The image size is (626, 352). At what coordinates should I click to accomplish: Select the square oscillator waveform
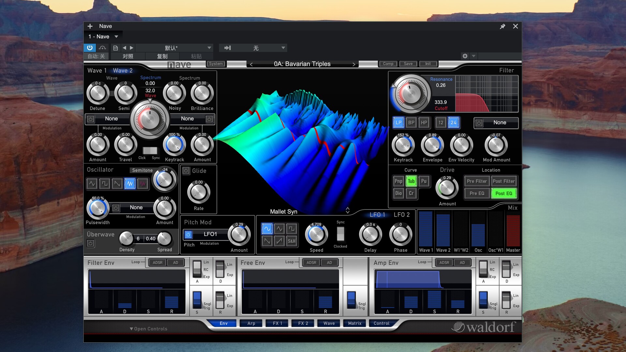point(104,183)
